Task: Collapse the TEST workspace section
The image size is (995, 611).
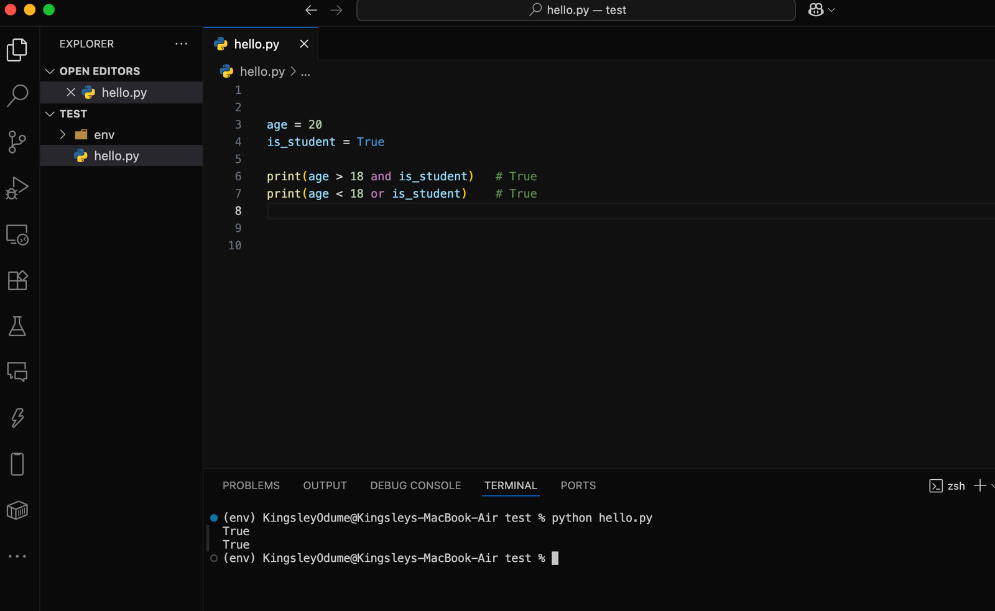Action: [x=50, y=114]
